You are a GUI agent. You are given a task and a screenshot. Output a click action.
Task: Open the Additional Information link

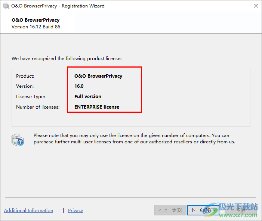28,210
